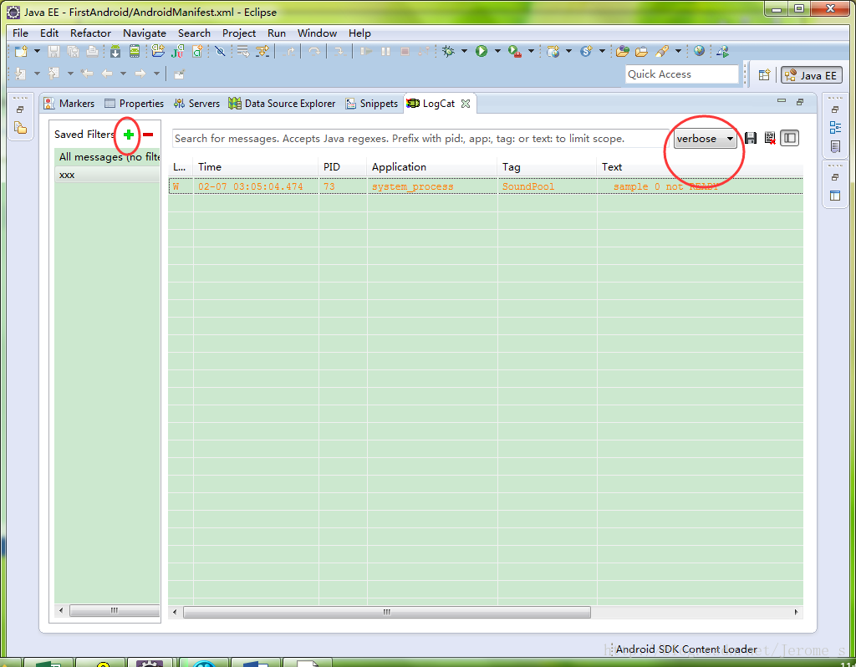Click the Application column header
This screenshot has width=856, height=667.
pos(432,167)
